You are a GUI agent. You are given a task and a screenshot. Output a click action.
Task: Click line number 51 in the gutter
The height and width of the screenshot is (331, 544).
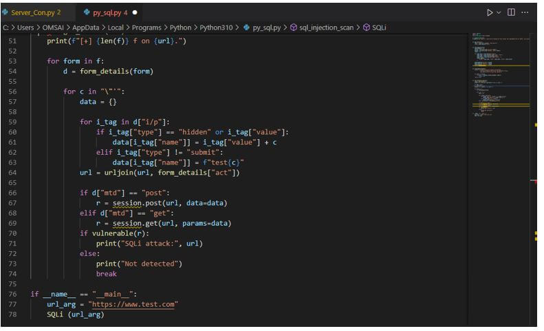pyautogui.click(x=12, y=41)
